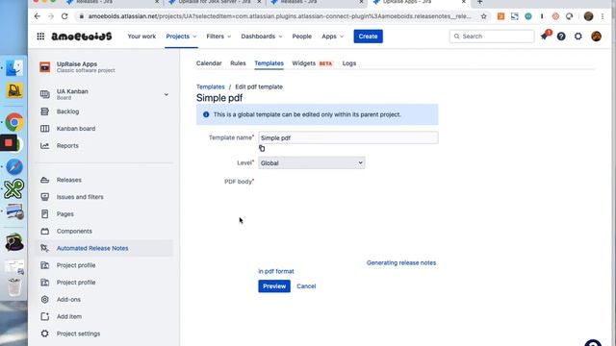Click the Automated Release Notes icon
The height and width of the screenshot is (346, 616).
tap(45, 248)
